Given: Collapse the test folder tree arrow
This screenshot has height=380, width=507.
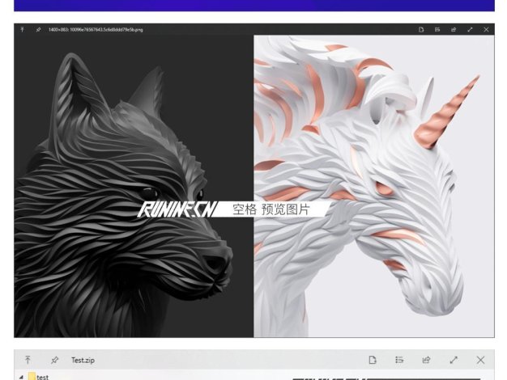Looking at the screenshot, I should tap(21, 377).
